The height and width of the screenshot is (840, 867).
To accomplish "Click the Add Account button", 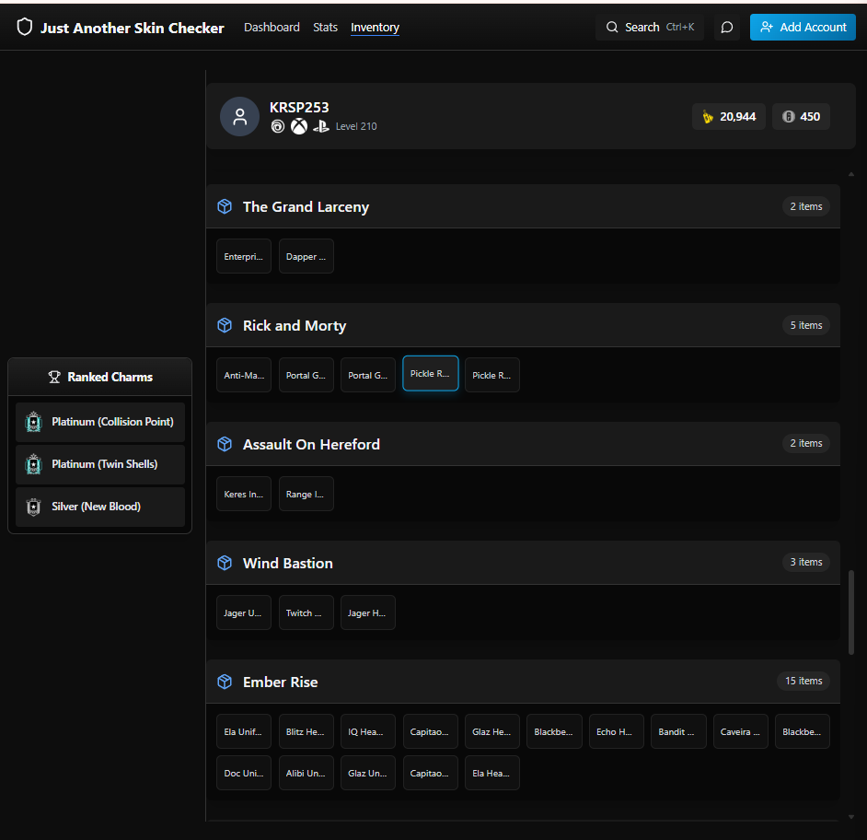I will click(803, 27).
